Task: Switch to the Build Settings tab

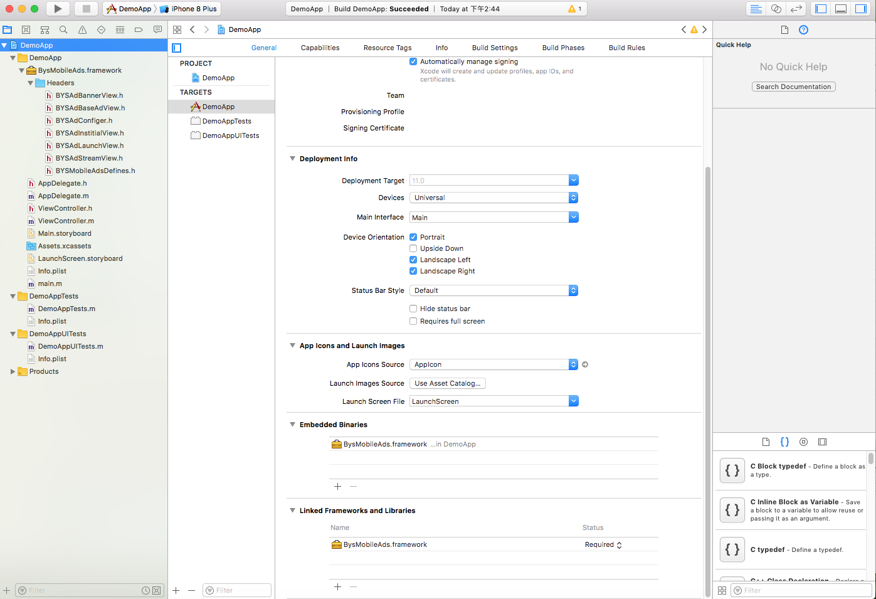Action: [x=495, y=48]
